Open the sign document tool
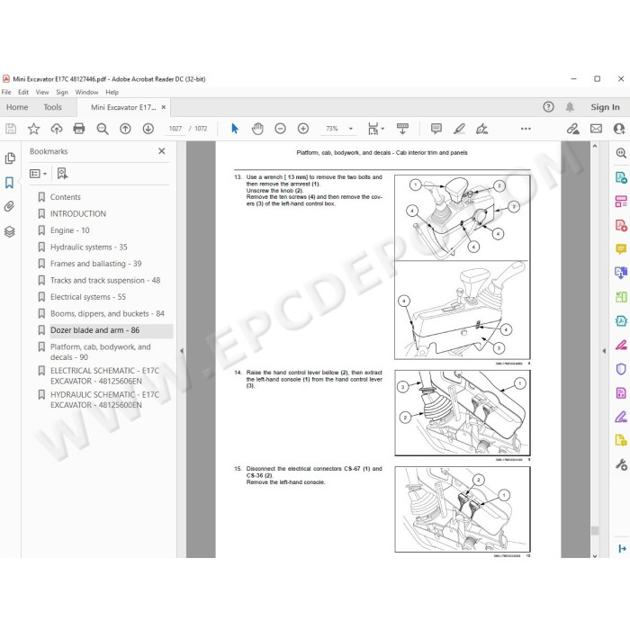The image size is (630, 630). pos(481,129)
